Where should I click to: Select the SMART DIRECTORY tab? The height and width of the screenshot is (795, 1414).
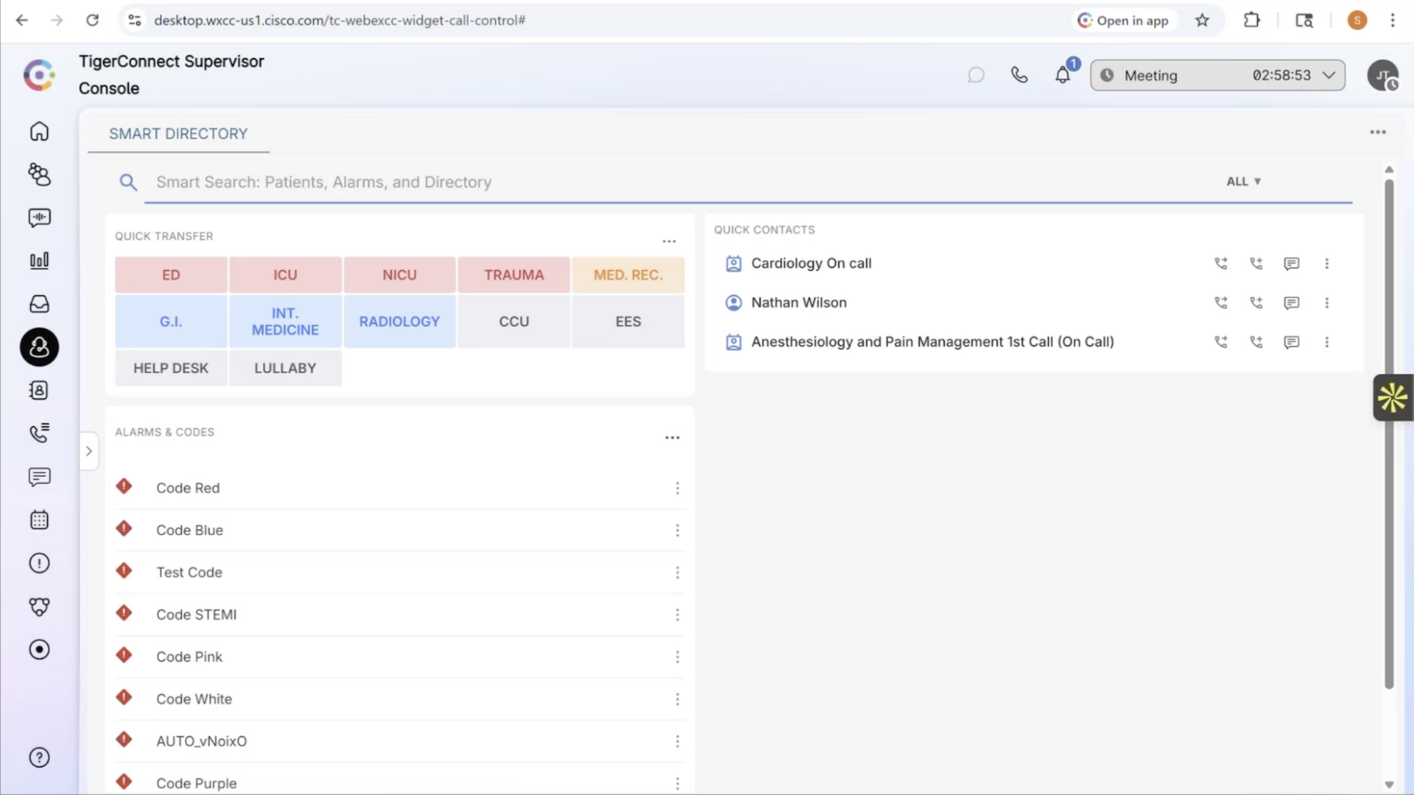[x=178, y=134]
